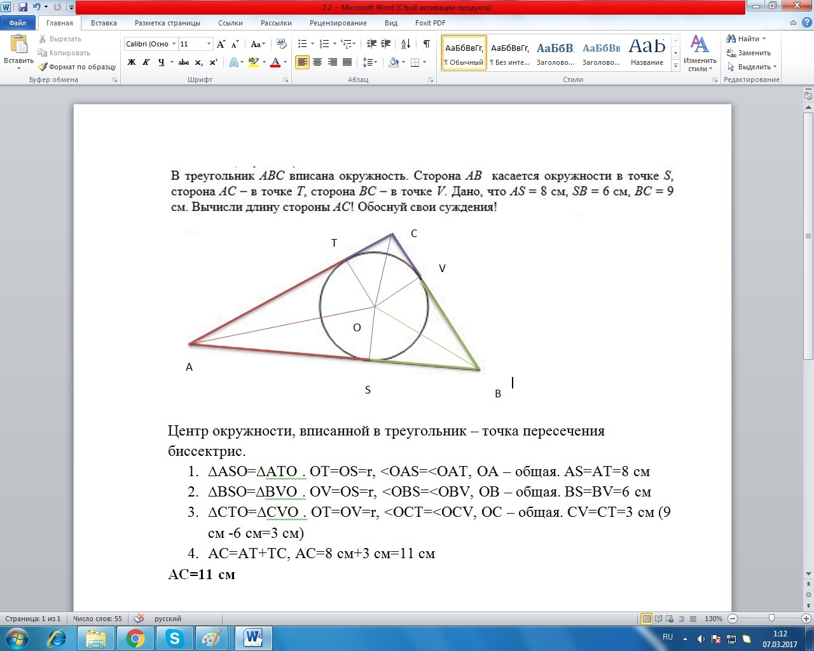Viewport: 814px width, 651px height.
Task: Click Format Painter (Формат по образцу)
Action: click(77, 67)
